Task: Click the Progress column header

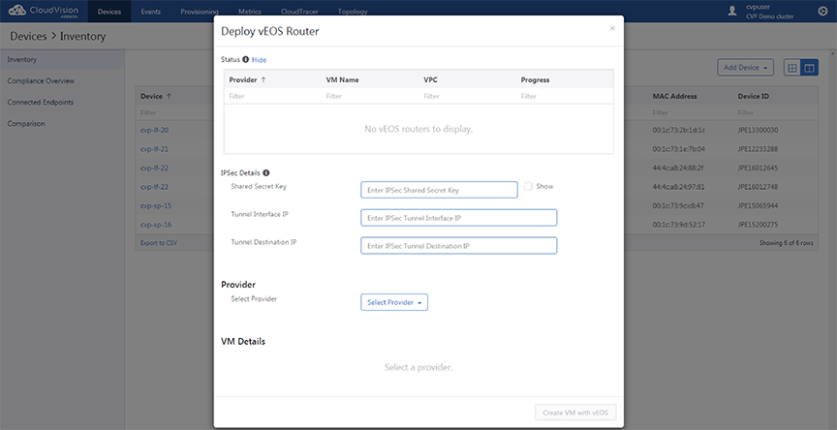Action: coord(535,80)
